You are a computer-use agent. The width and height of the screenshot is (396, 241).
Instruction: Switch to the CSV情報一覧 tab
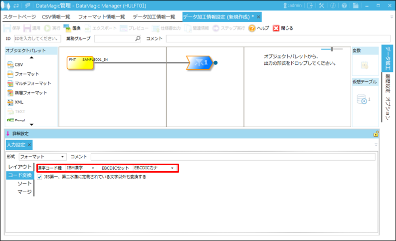(x=55, y=16)
